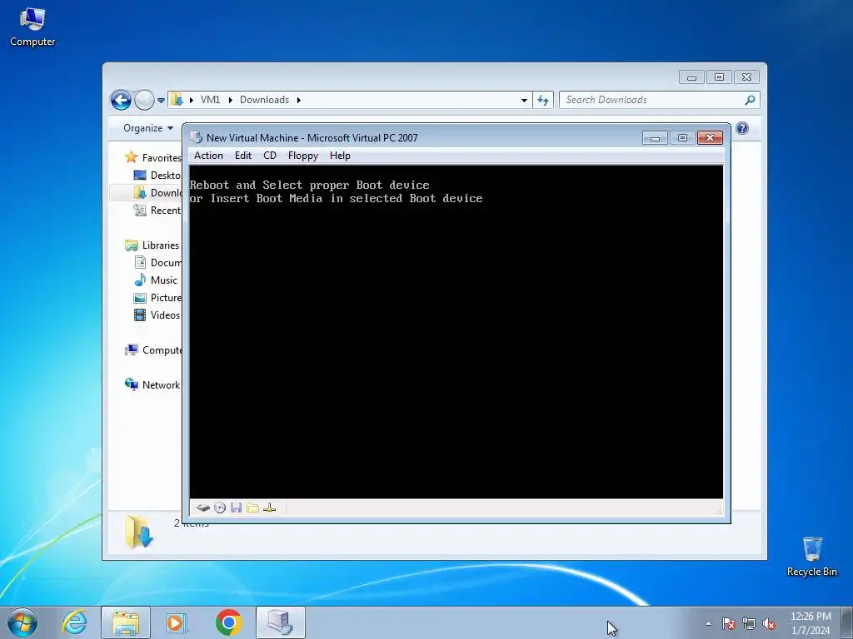The width and height of the screenshot is (853, 639).
Task: Go back in the Explorer window
Action: coord(121,100)
